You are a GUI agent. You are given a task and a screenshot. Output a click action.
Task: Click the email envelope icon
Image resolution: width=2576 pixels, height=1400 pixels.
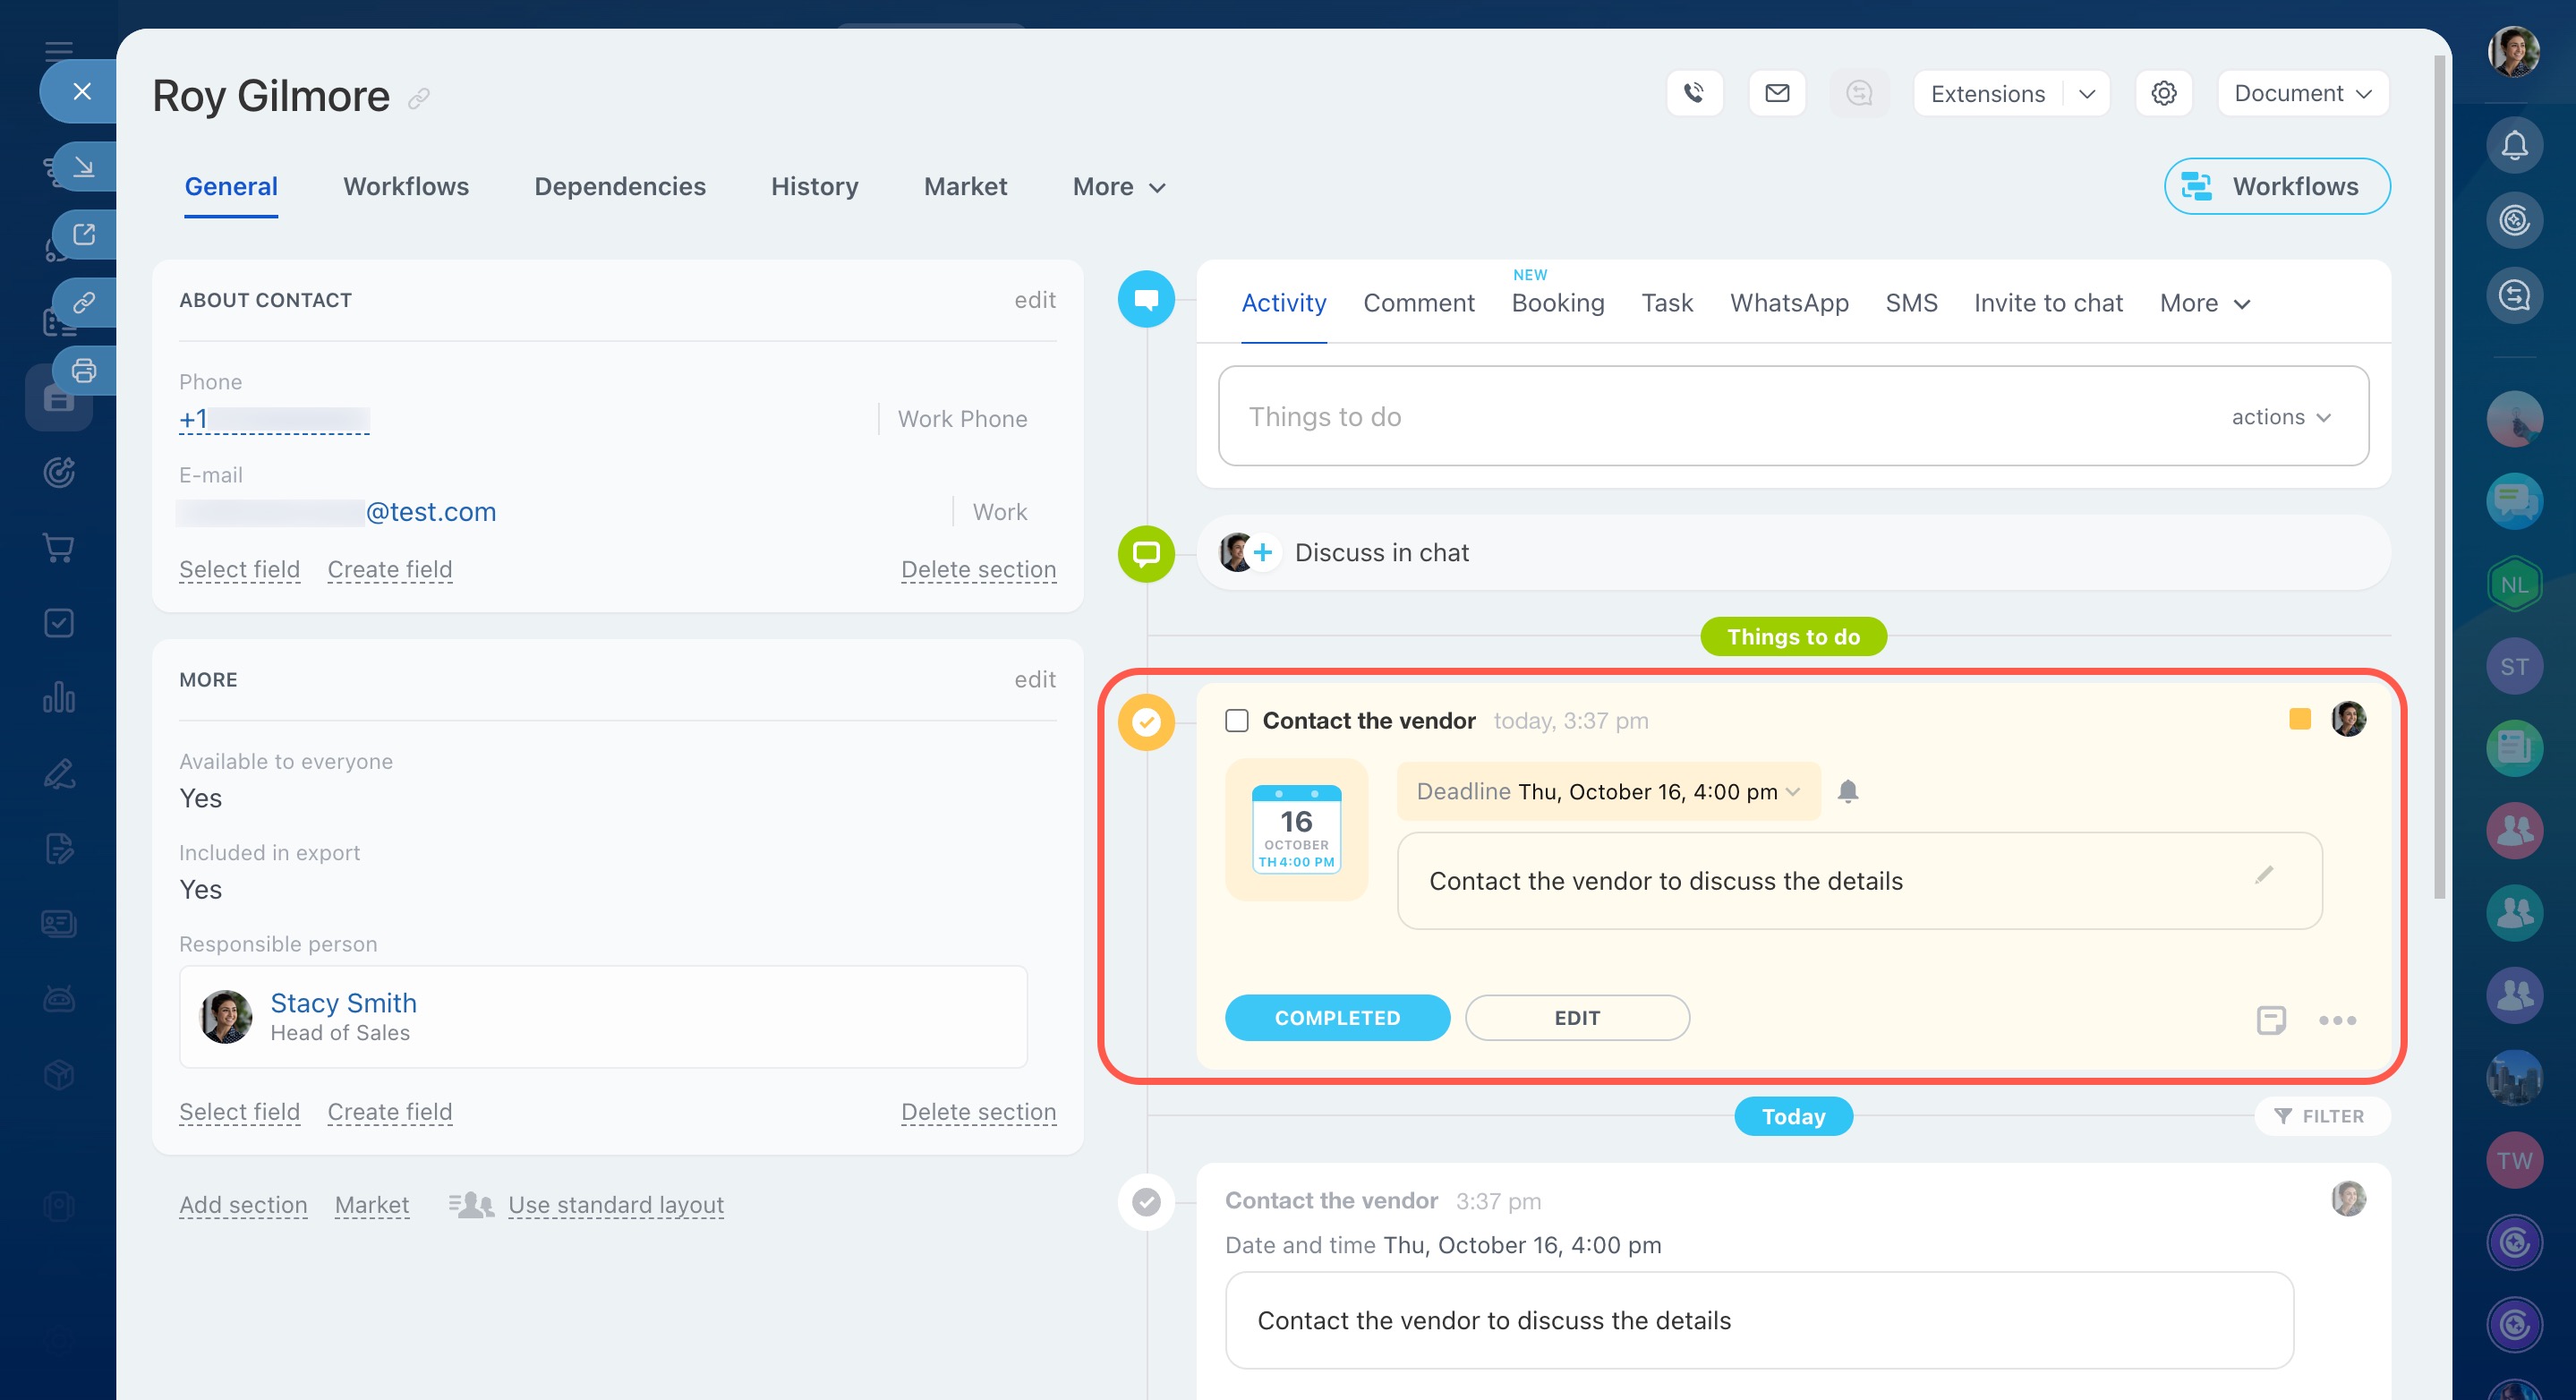pos(1777,93)
